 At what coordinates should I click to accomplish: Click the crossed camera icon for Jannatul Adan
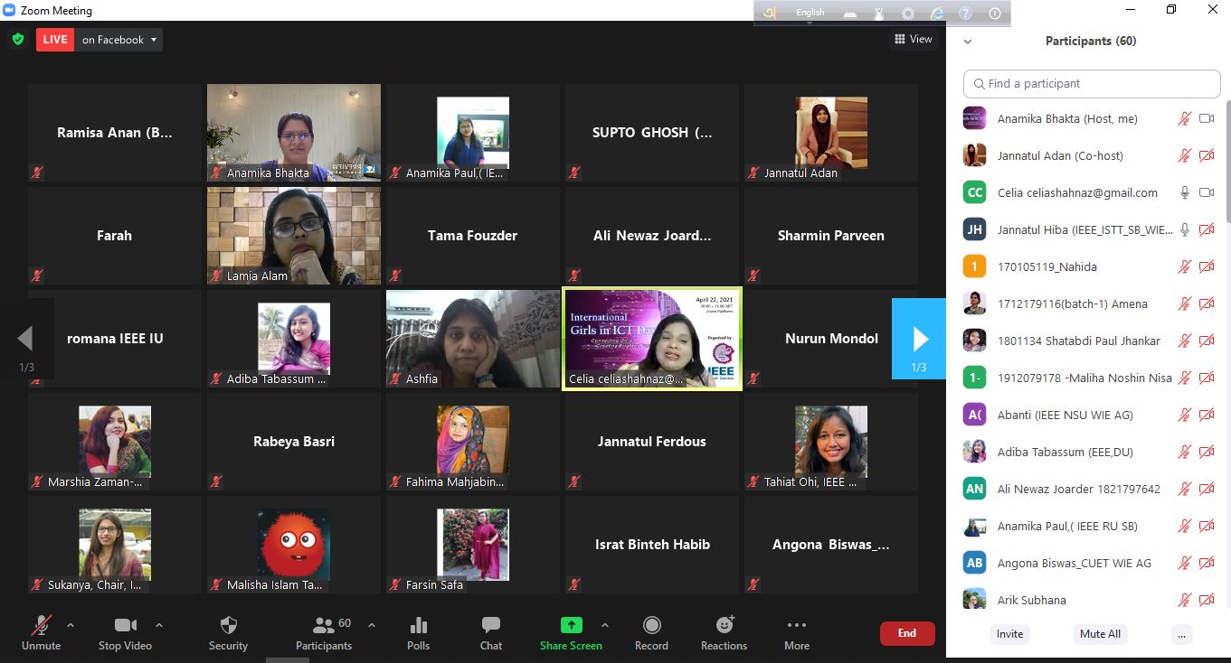[x=1207, y=155]
